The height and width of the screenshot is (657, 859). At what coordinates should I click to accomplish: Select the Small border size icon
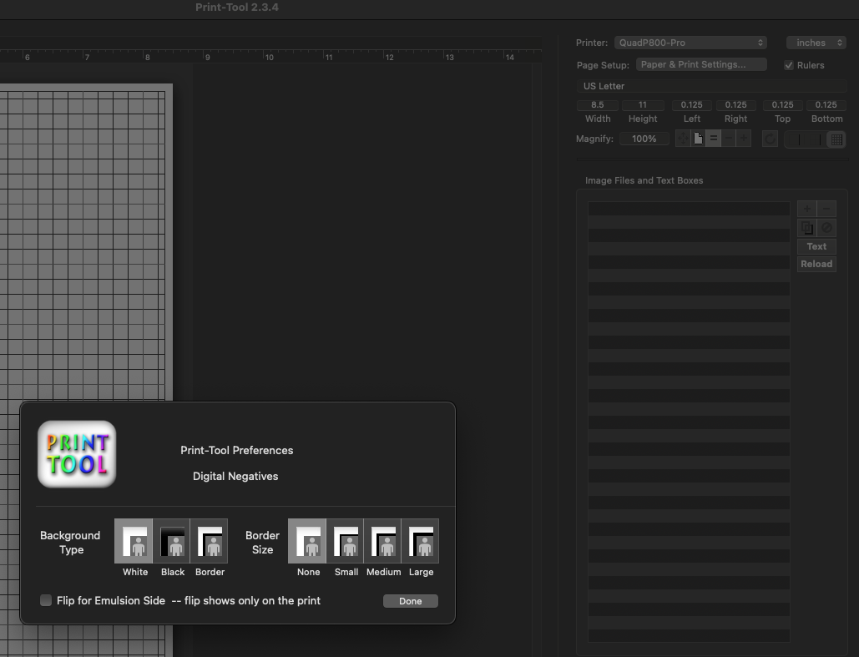[x=346, y=540]
